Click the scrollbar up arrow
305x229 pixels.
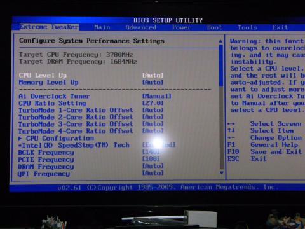[x=220, y=41]
